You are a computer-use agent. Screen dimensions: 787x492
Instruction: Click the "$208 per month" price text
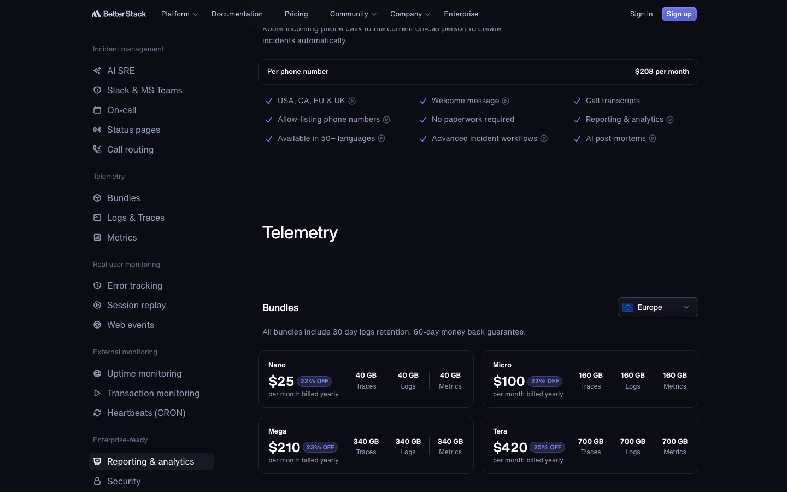tap(662, 72)
